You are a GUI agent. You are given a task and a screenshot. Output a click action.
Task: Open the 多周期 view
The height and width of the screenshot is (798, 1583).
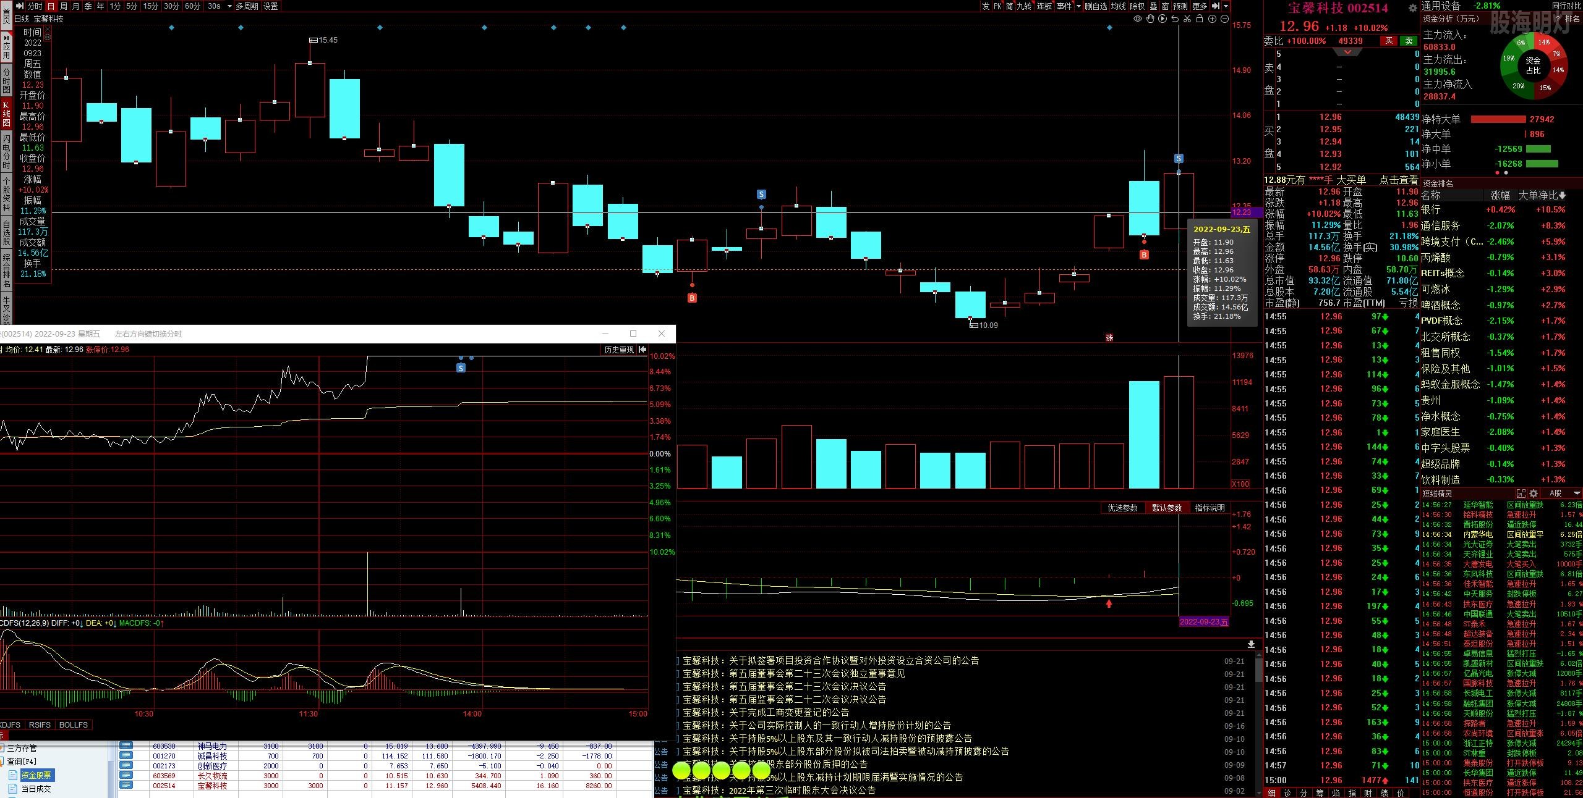pyautogui.click(x=247, y=6)
